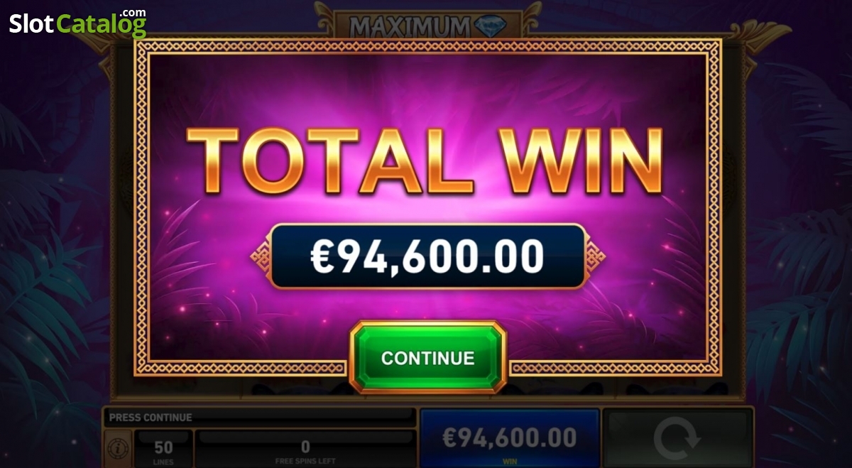Click right gold ornament of amount box
Image resolution: width=852 pixels, height=468 pixels.
pos(594,256)
